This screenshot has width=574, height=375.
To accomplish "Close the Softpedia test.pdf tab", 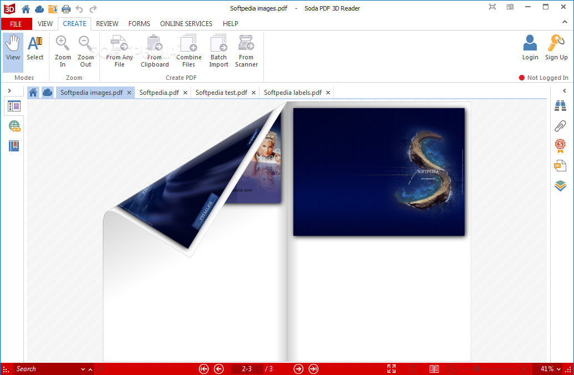I will 253,93.
